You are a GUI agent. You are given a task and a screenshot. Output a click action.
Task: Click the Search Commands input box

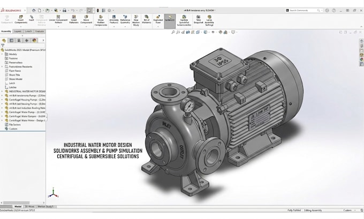point(304,11)
